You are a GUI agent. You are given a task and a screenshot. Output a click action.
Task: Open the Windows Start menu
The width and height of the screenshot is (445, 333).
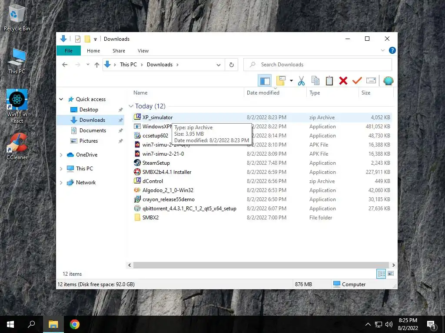pos(10,324)
